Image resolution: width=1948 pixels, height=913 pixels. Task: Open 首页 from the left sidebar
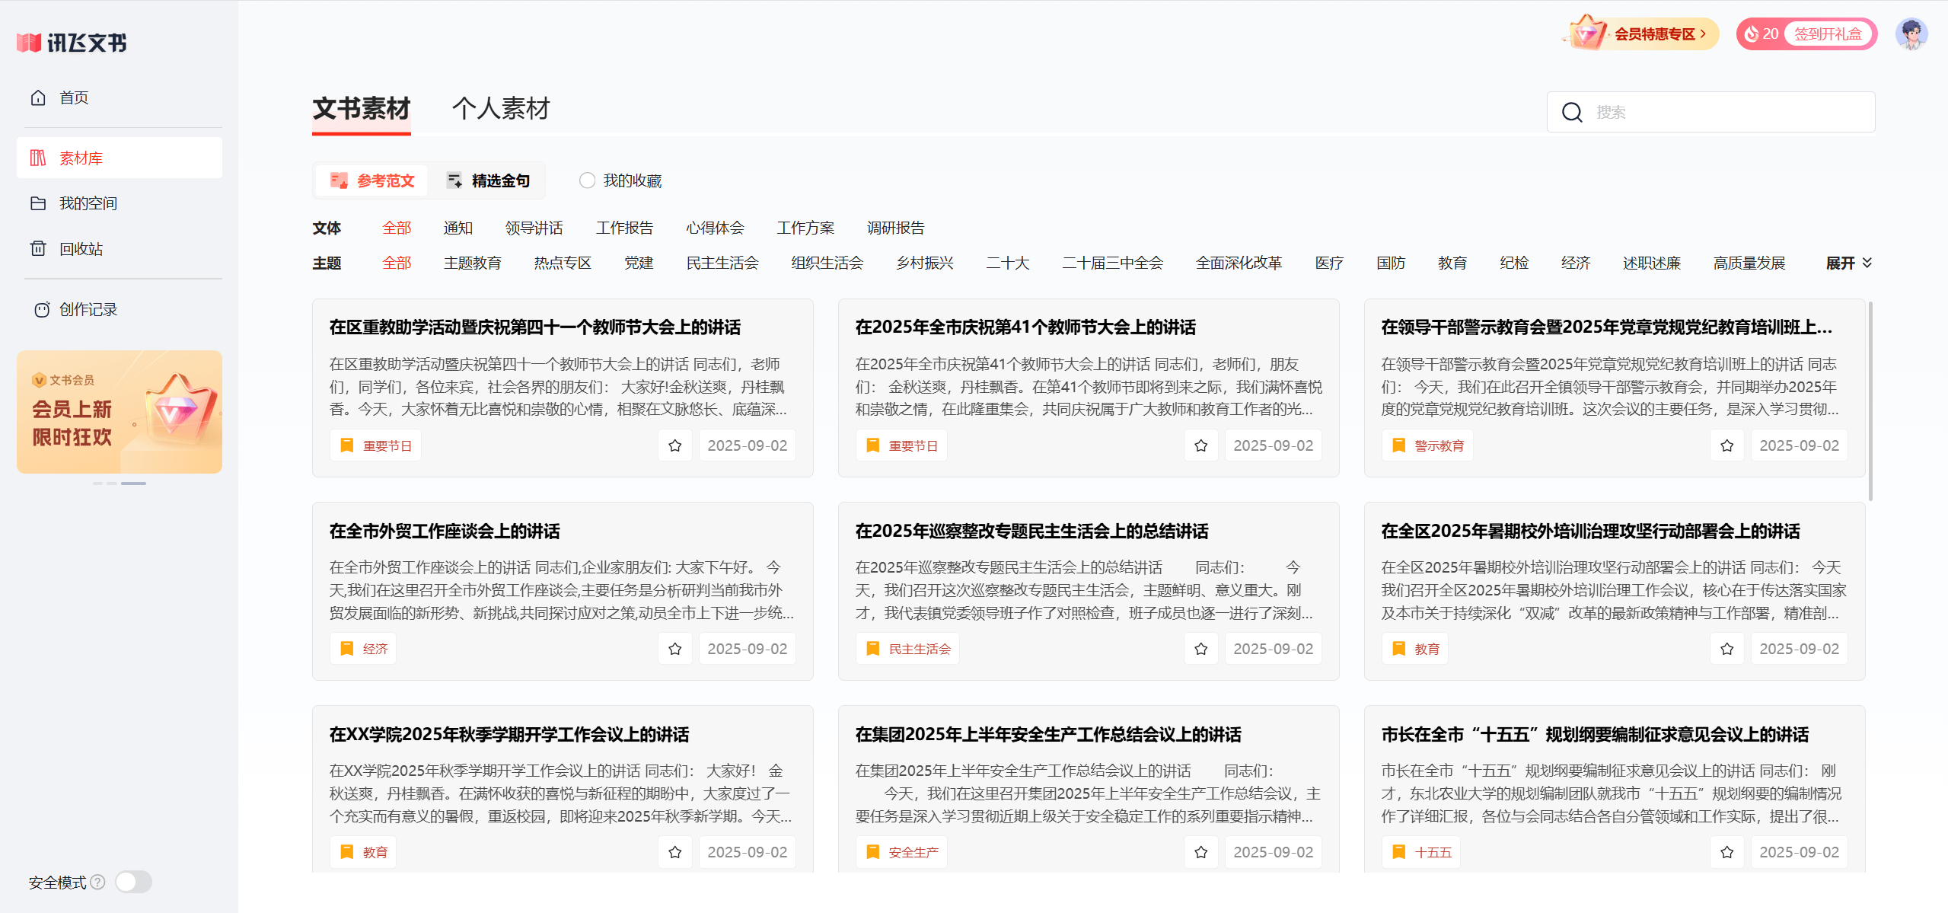[74, 97]
